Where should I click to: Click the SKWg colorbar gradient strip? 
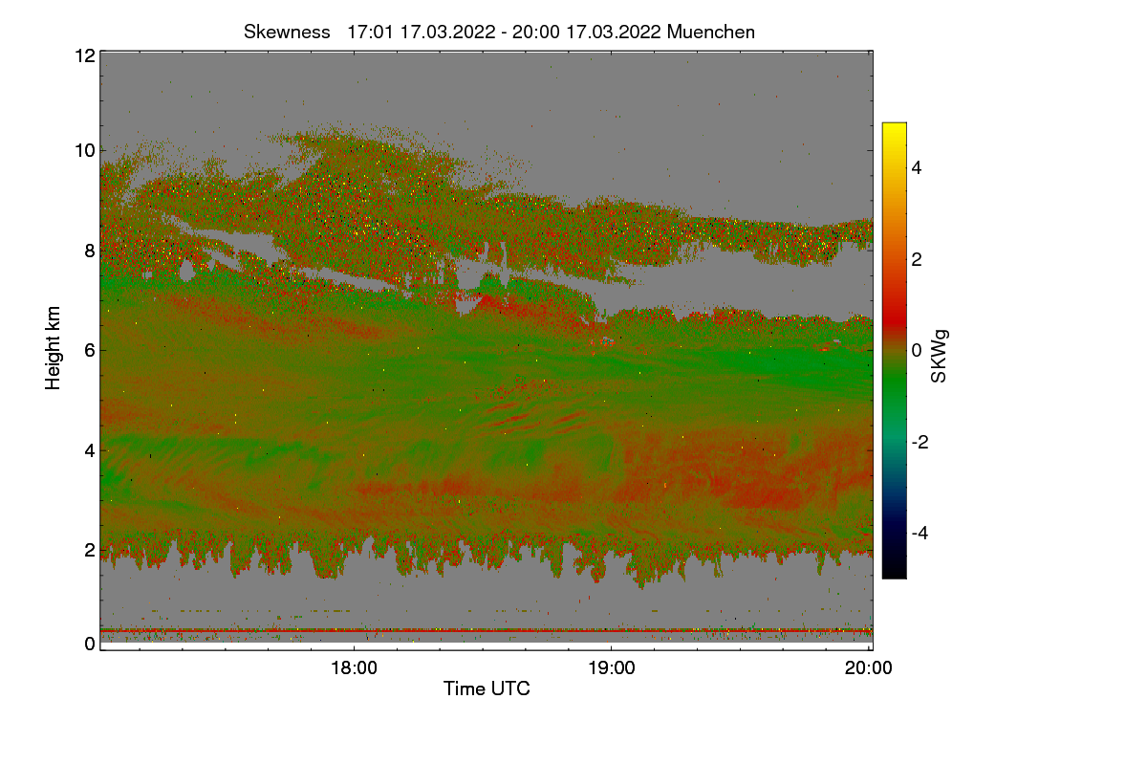894,350
